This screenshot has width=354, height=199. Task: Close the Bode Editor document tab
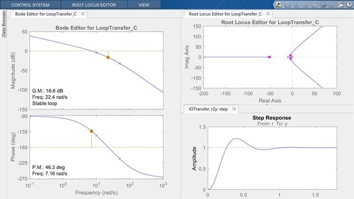pos(83,14)
